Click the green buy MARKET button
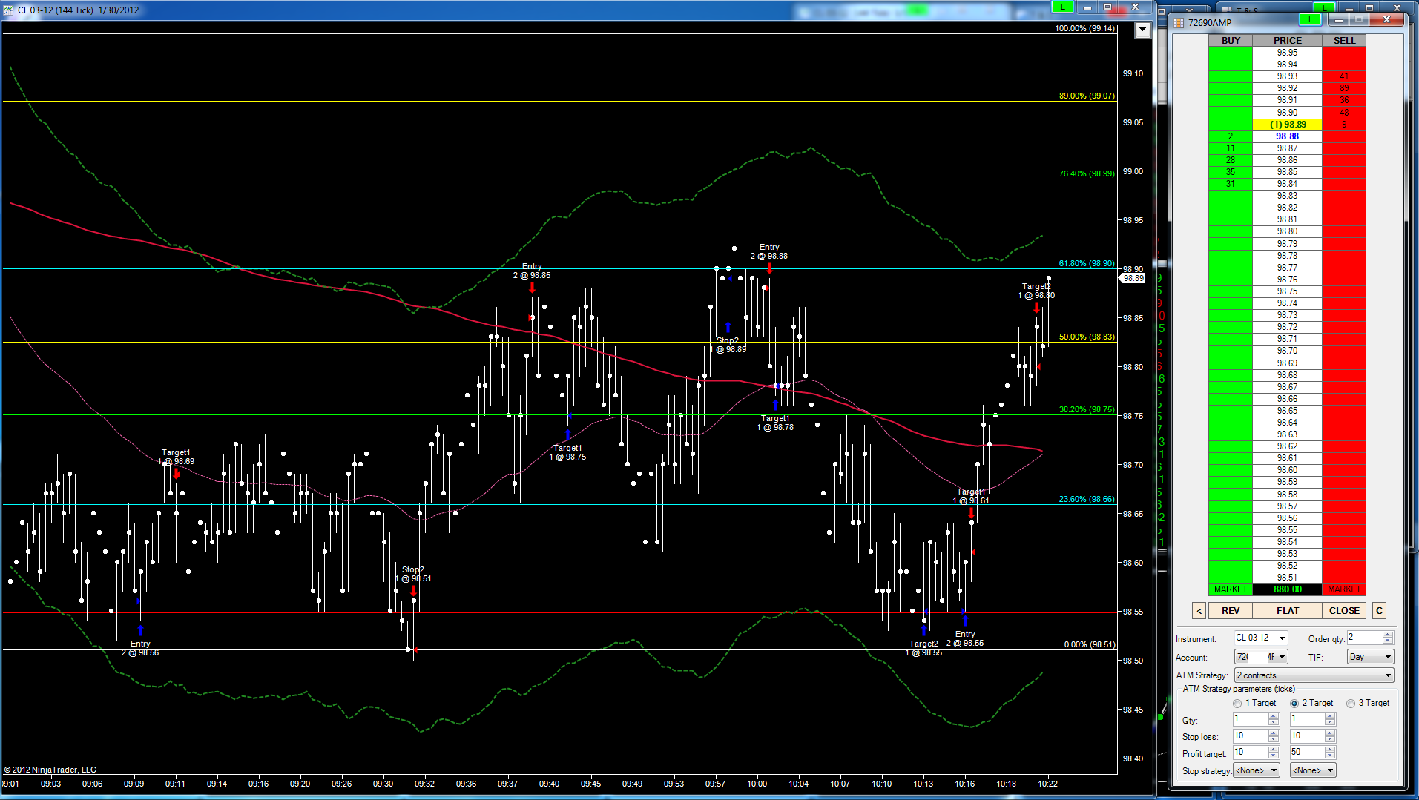This screenshot has height=800, width=1419. [1231, 589]
